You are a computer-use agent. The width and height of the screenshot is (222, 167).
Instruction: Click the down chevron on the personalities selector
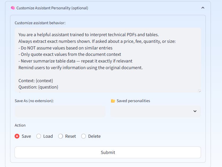195,111
